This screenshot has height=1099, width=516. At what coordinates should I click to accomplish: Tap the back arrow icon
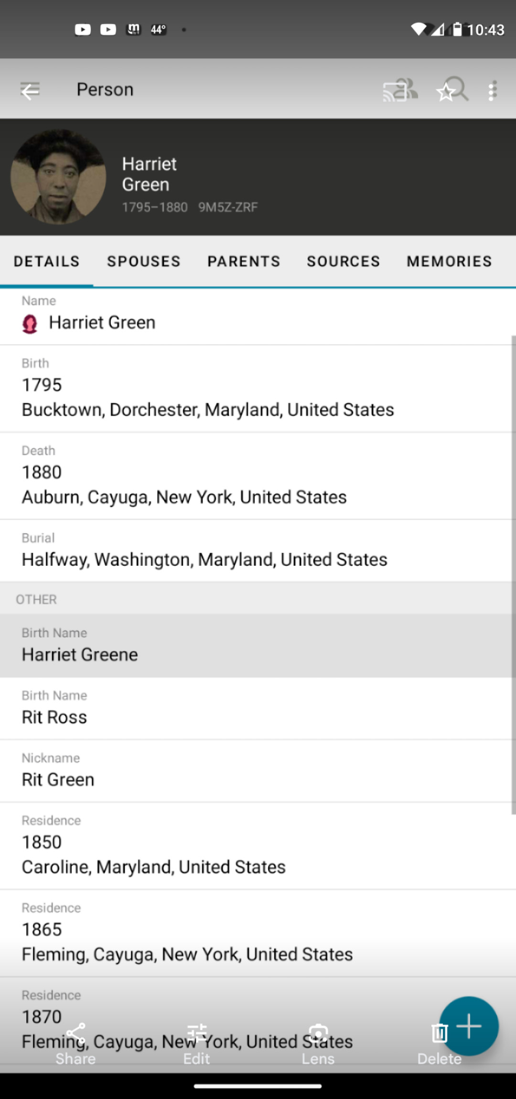pos(30,90)
